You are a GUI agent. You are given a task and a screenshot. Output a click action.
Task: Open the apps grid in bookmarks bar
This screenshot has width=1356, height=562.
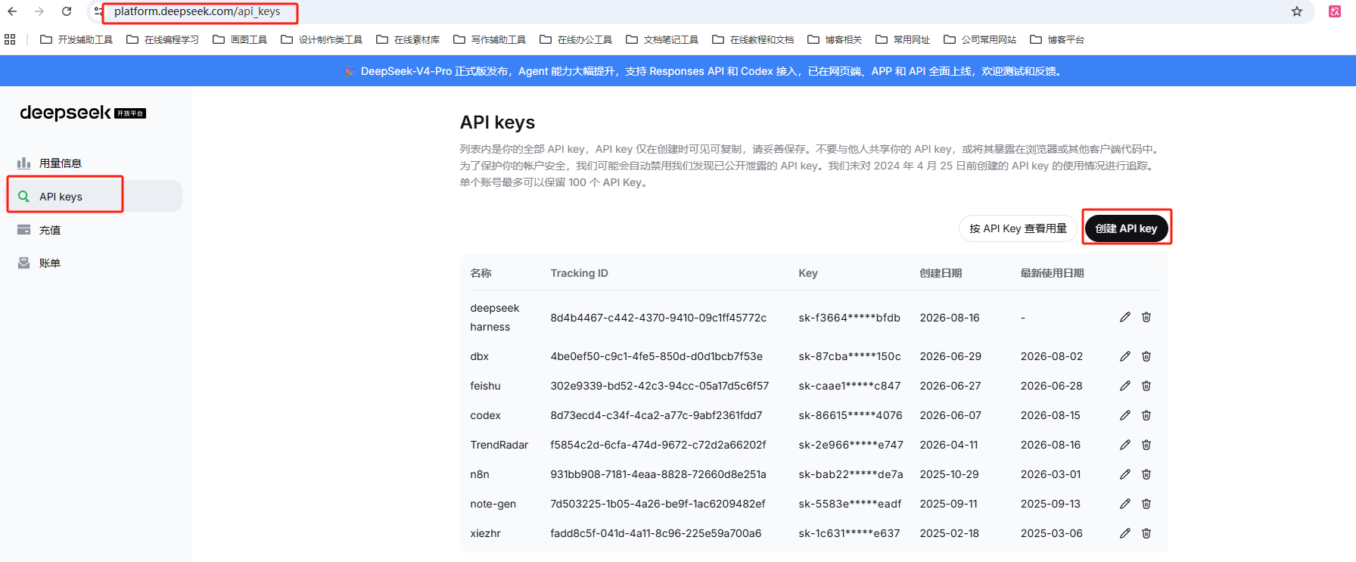tap(10, 39)
